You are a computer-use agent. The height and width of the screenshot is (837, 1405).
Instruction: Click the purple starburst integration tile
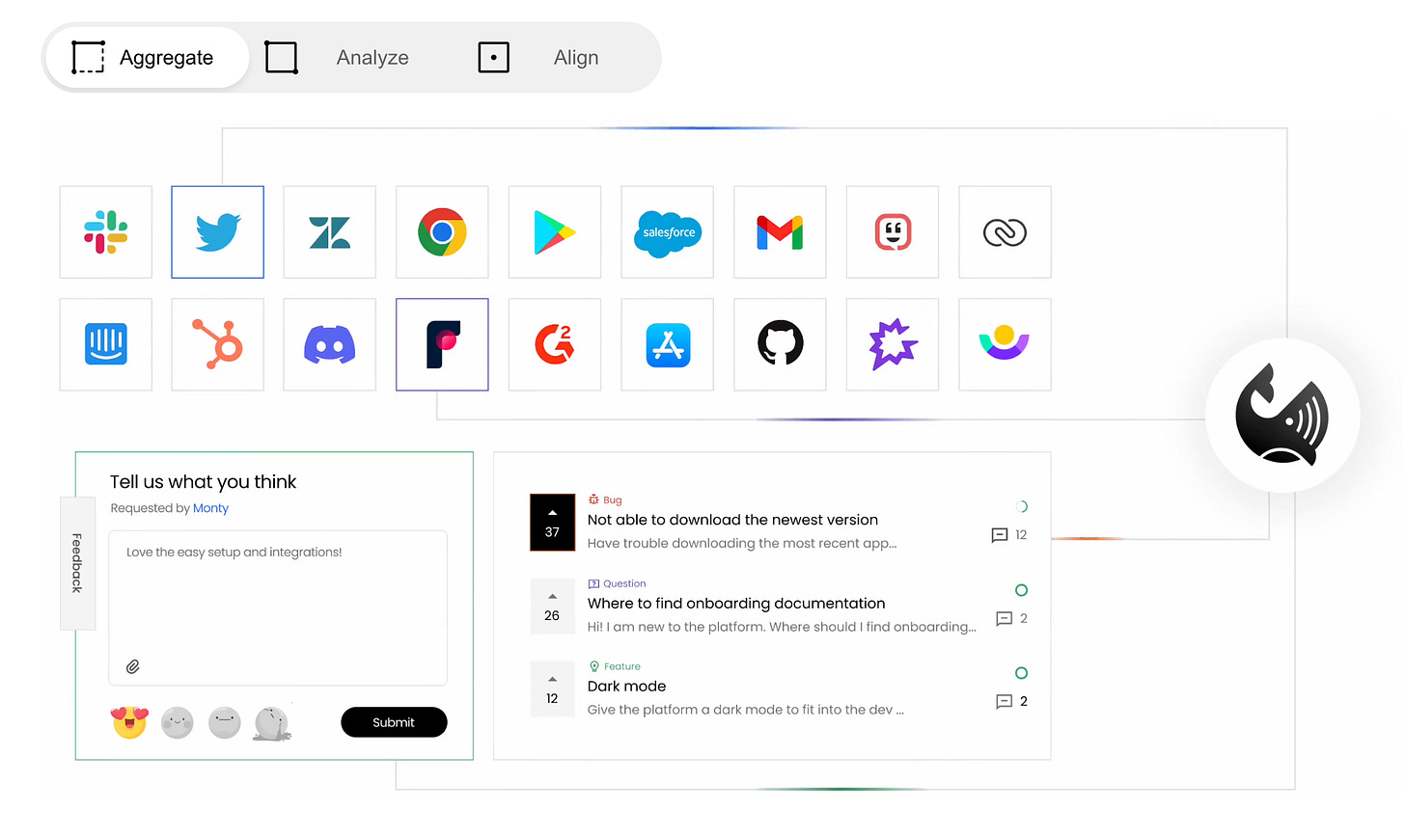coord(893,344)
